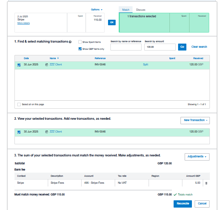Image resolution: width=224 pixels, height=210 pixels.
Task: Sort by Reference column header
Action: coord(100,58)
